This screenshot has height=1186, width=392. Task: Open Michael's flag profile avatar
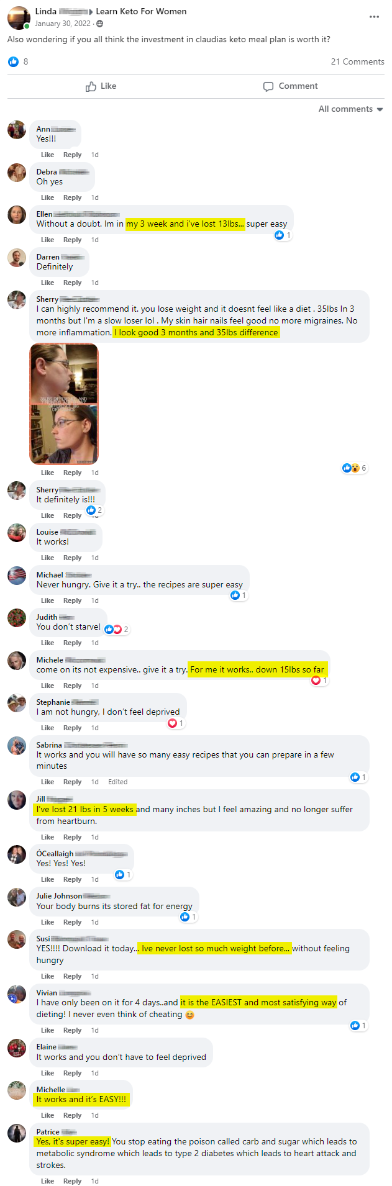[17, 576]
